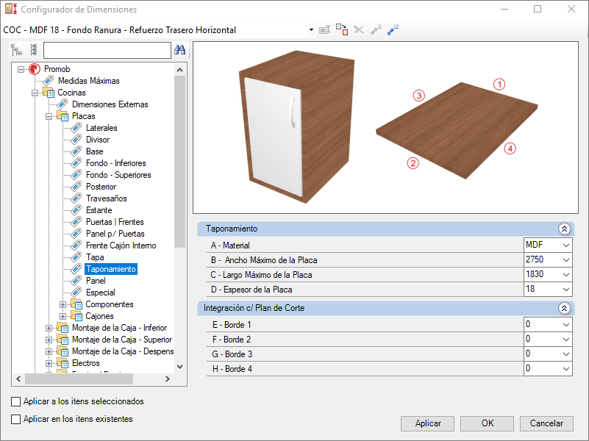This screenshot has height=441, width=589.
Task: Select the Especial tree item
Action: click(x=100, y=293)
